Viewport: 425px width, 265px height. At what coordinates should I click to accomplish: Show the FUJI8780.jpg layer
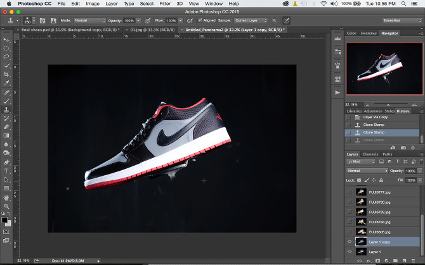350,202
